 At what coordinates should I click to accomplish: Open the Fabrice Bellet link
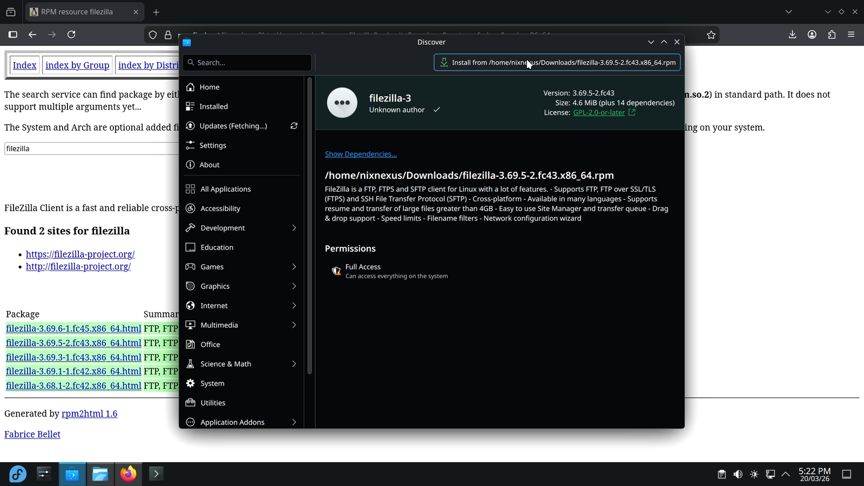32,434
